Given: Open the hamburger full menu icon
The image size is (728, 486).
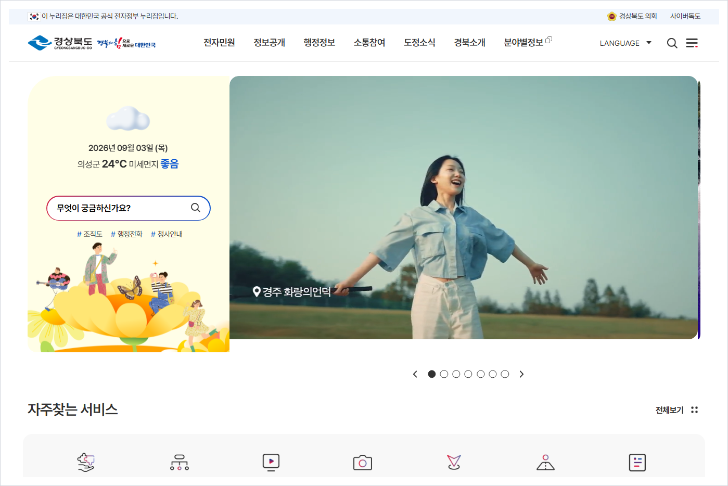Looking at the screenshot, I should click(692, 43).
